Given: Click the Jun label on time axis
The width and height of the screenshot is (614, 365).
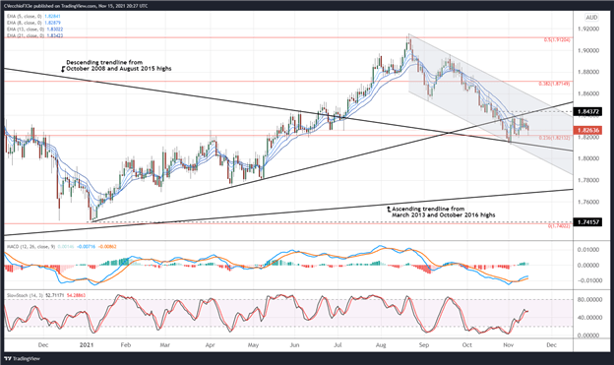Looking at the screenshot, I should [294, 345].
